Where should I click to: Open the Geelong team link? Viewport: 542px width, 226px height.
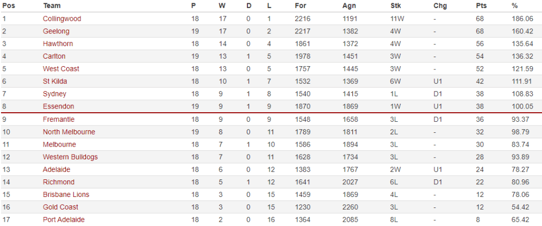(x=56, y=31)
